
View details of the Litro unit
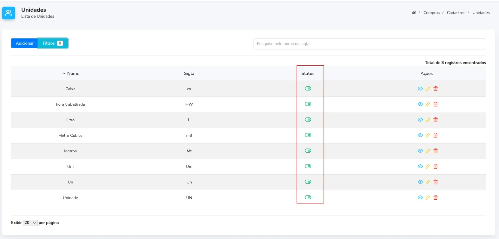pyautogui.click(x=420, y=120)
